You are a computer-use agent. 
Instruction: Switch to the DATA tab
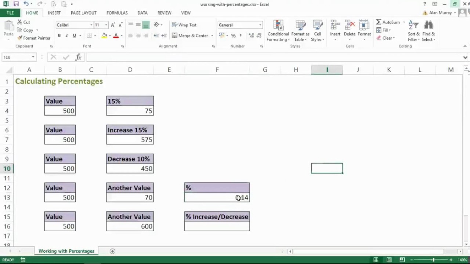(142, 13)
